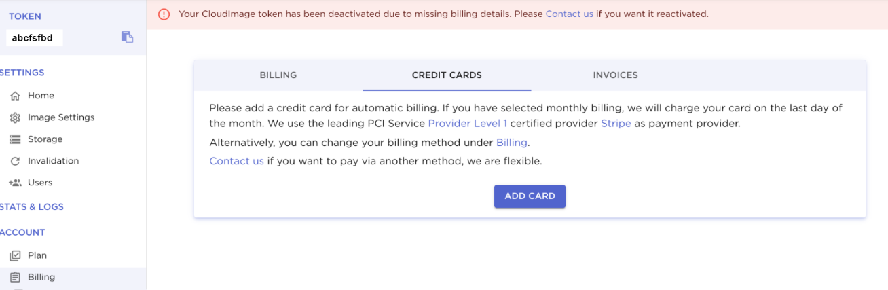Open the Stripe link
Image resolution: width=888 pixels, height=290 pixels.
click(616, 124)
